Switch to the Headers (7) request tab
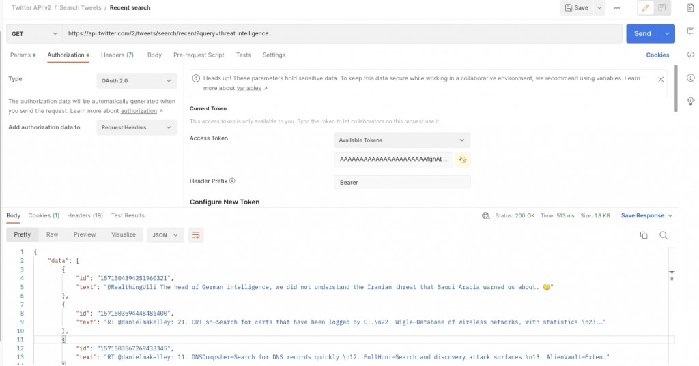This screenshot has width=699, height=366. (x=117, y=55)
